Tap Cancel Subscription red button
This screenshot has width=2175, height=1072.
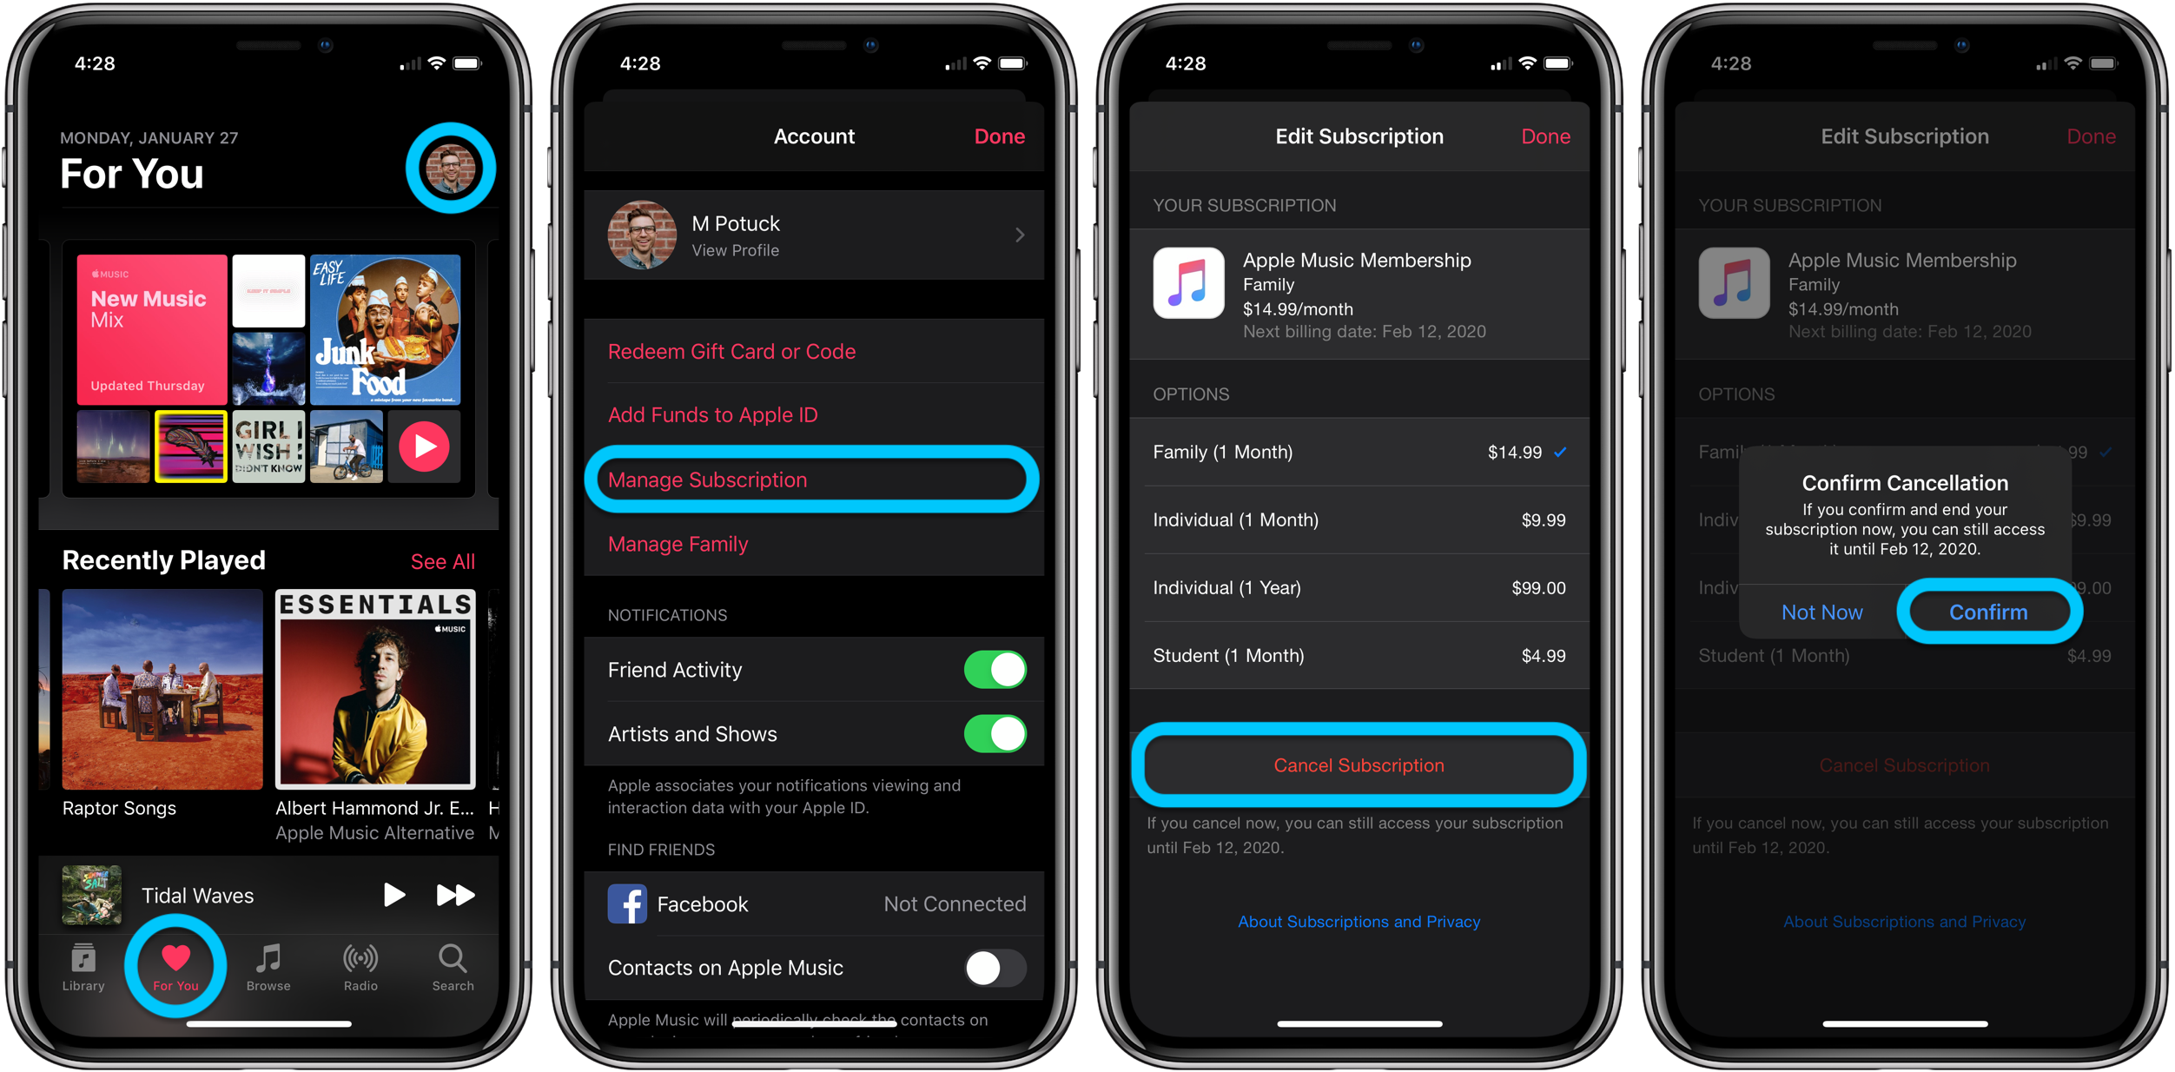(x=1359, y=765)
